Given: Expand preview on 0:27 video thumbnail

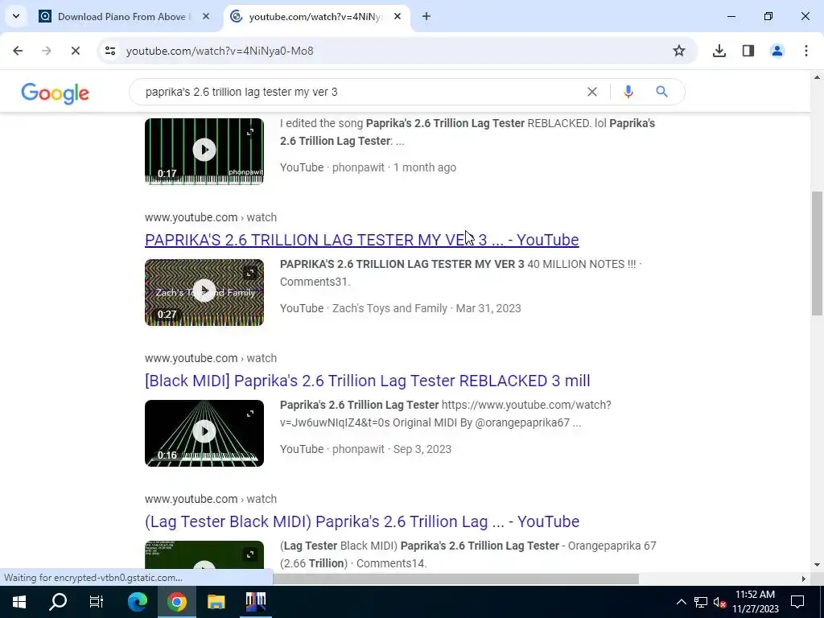Looking at the screenshot, I should [250, 273].
